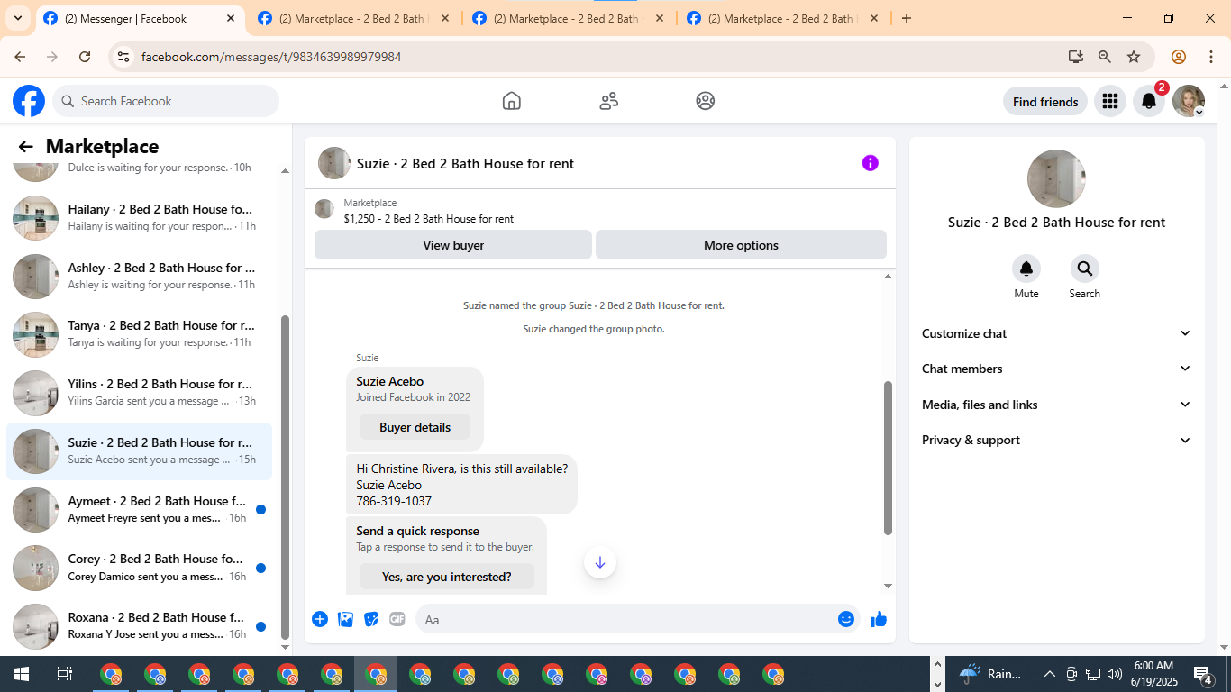
Task: Navigate back in Chrome
Action: [20, 57]
